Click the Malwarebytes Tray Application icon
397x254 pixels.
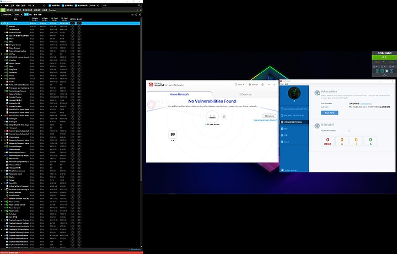[7, 155]
